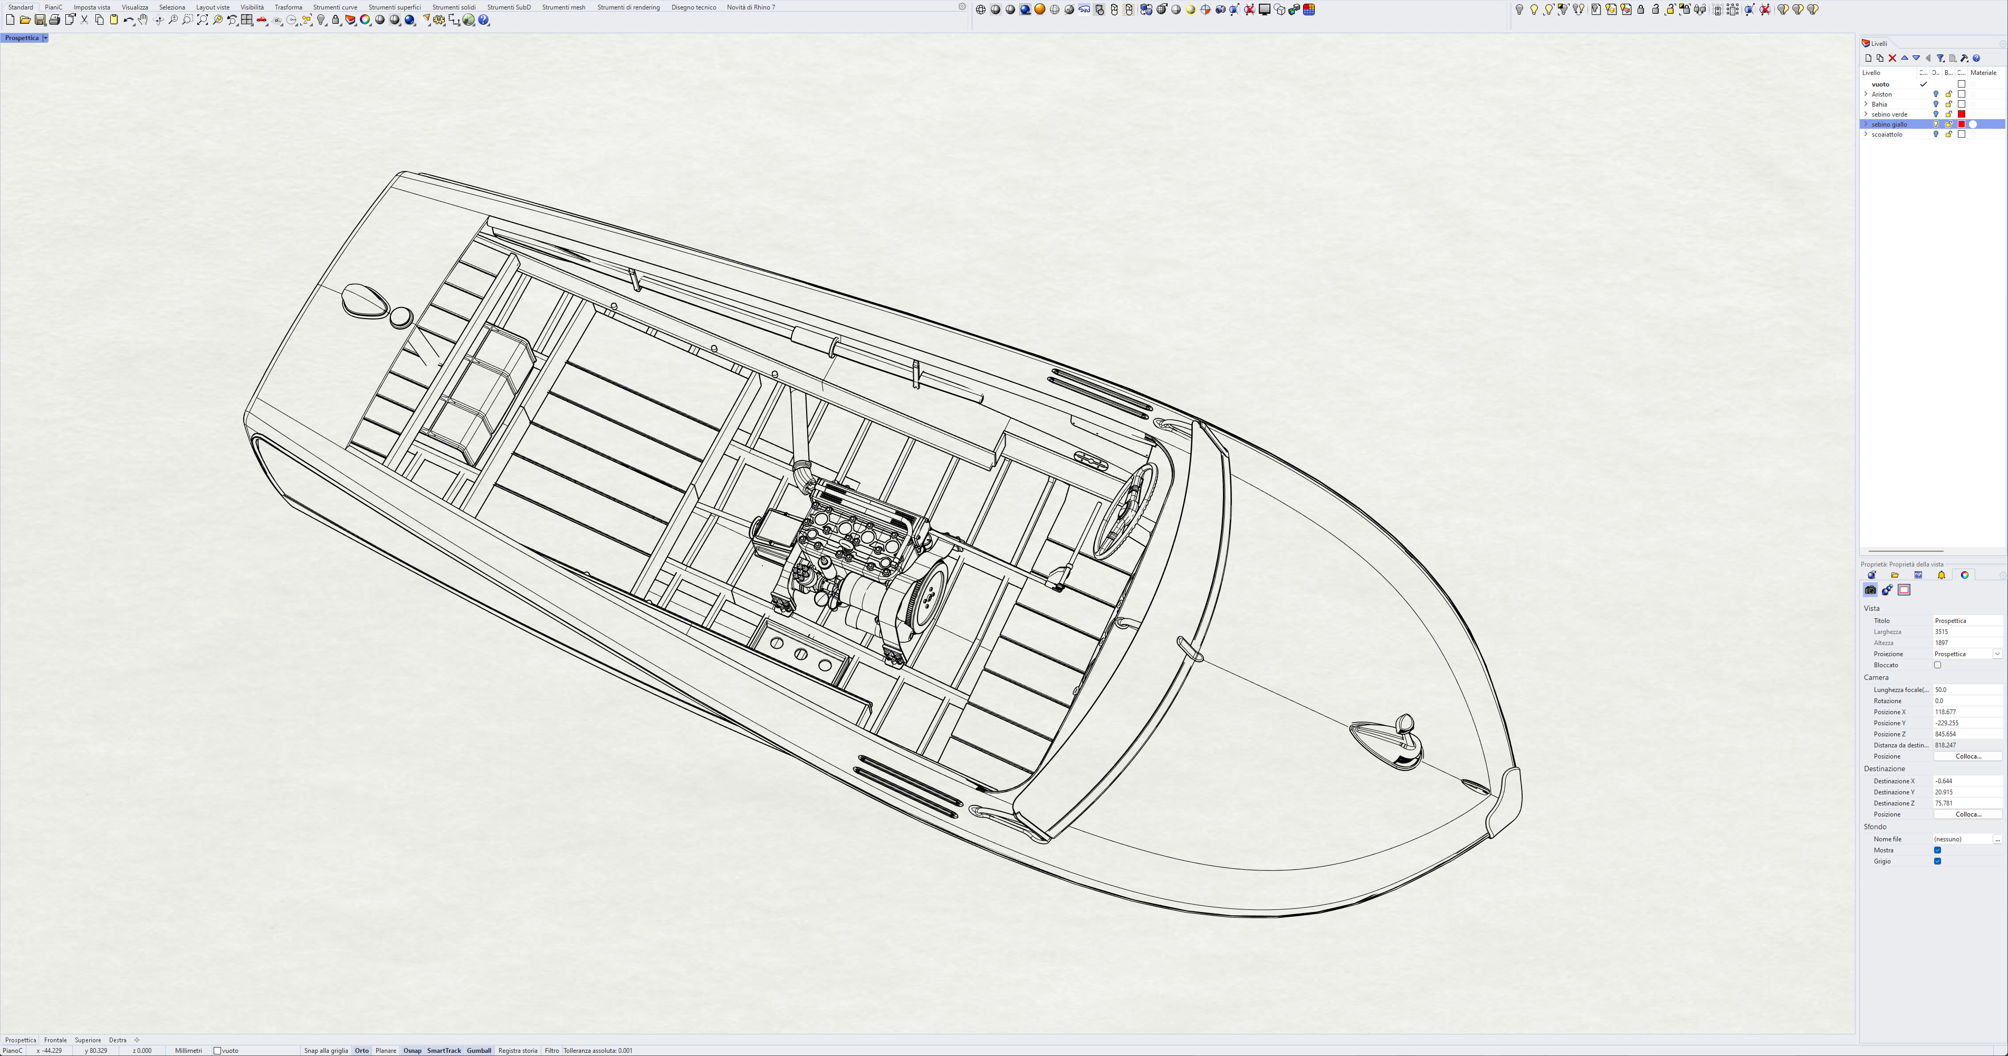
Task: Open the Proiezione dropdown
Action: click(1997, 654)
